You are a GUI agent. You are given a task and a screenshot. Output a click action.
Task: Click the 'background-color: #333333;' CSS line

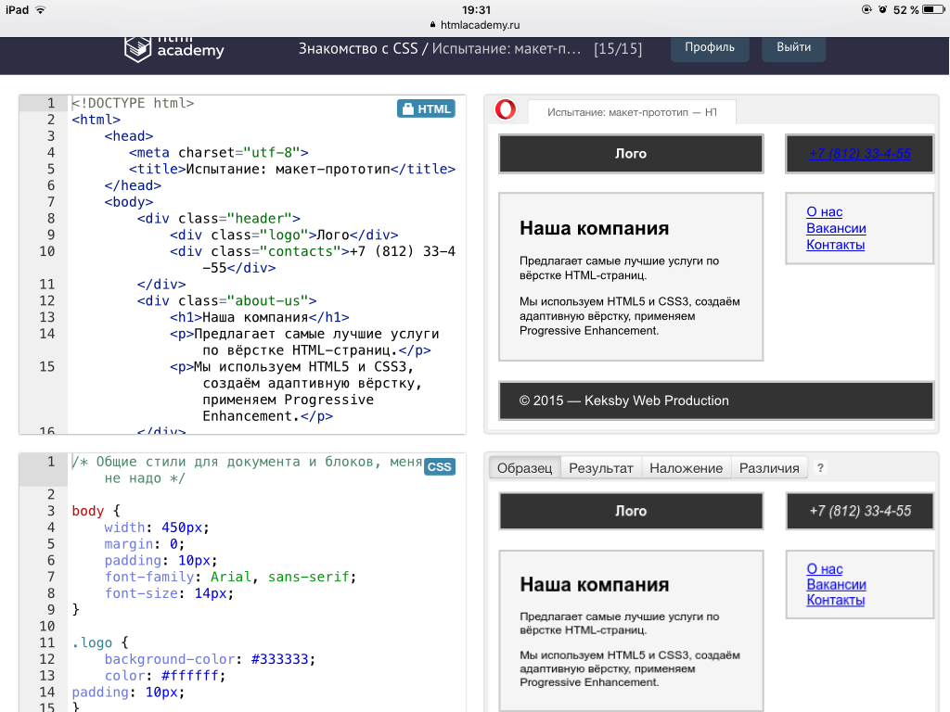[x=210, y=659]
